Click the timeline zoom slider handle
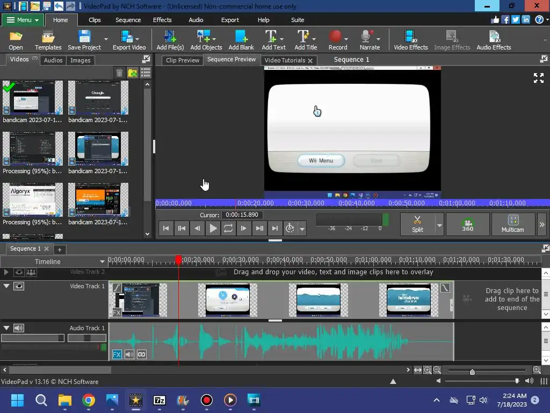Image resolution: width=550 pixels, height=413 pixels. [x=472, y=372]
